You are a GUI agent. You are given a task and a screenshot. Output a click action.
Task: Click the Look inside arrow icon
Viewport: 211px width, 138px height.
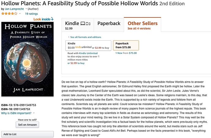pyautogui.click(x=52, y=19)
